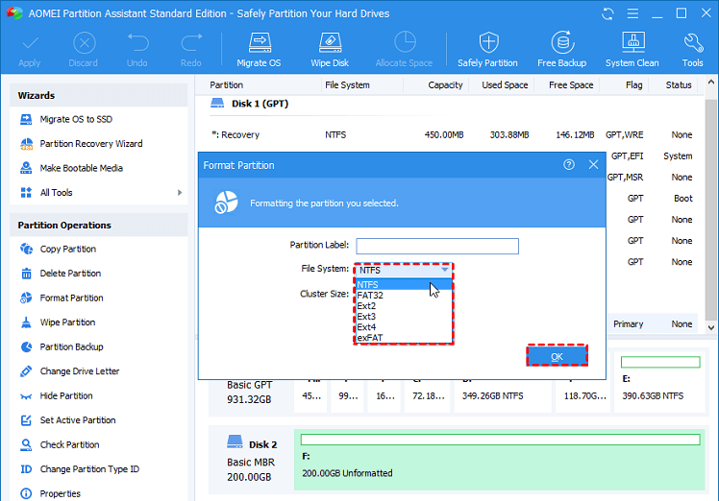The image size is (719, 501).
Task: Click Delete Partition in the sidebar
Action: click(x=70, y=274)
